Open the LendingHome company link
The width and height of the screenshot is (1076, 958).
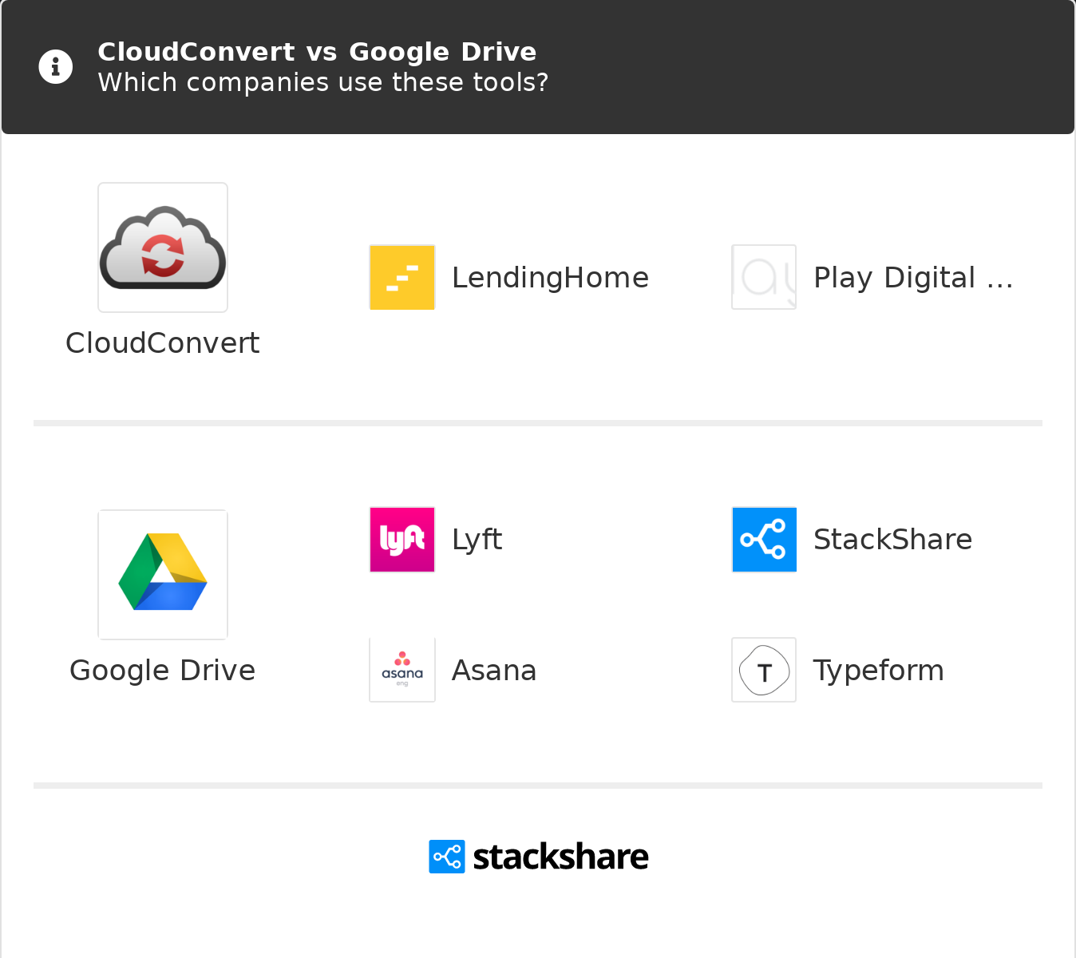coord(550,278)
